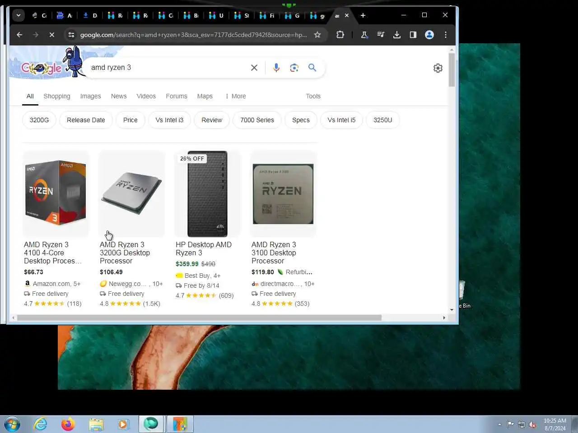Switch to the Images results tab
Viewport: 578px width, 433px height.
(x=90, y=96)
